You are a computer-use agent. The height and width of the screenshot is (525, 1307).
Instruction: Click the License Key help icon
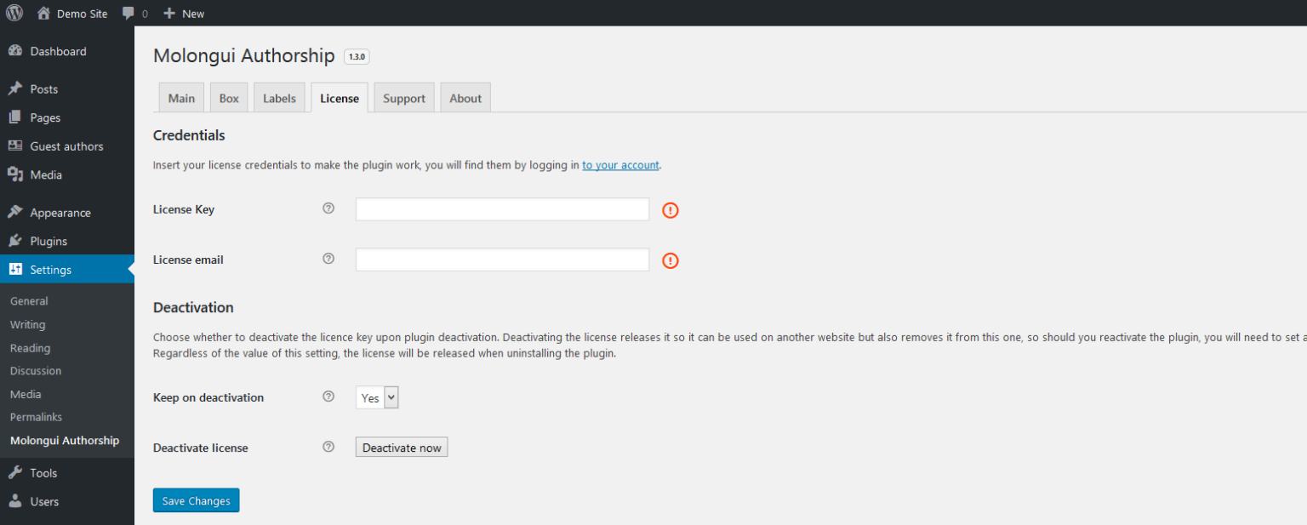coord(328,208)
